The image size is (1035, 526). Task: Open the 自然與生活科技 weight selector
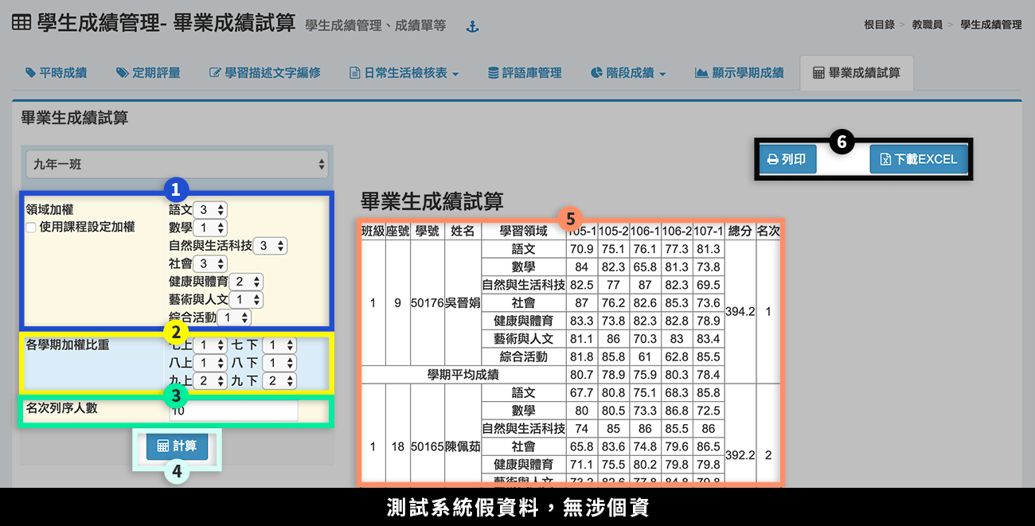pos(270,246)
